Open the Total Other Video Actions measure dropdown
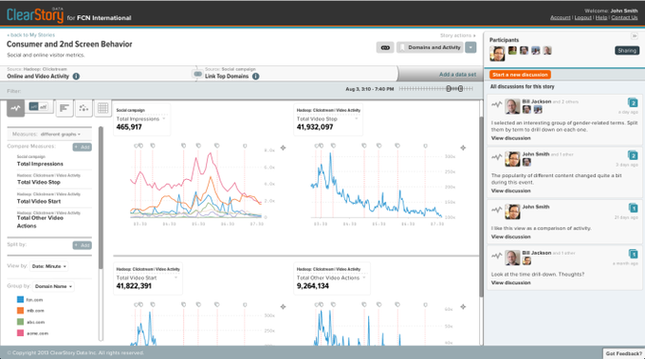Viewport: 645px width, 359px height. (x=364, y=278)
